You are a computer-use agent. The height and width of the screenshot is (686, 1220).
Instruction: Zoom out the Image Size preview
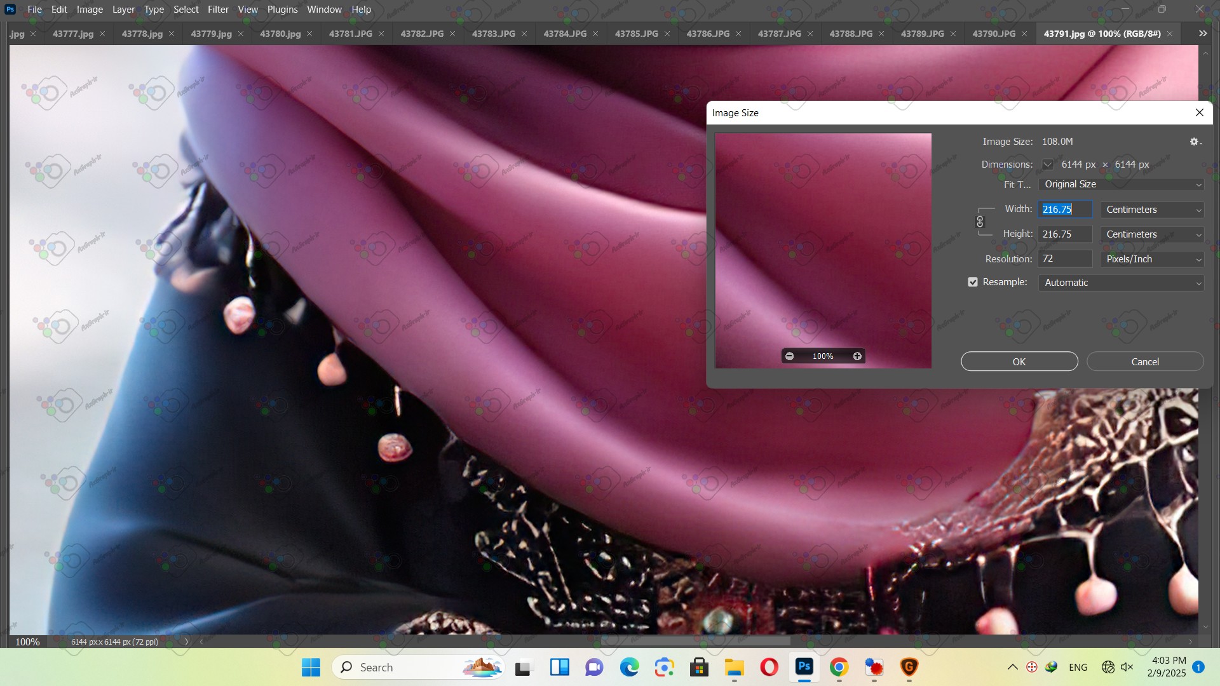coord(789,356)
